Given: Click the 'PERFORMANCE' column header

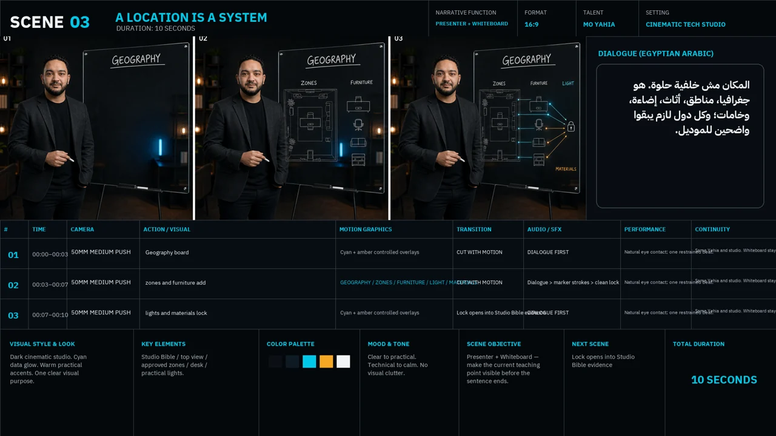Looking at the screenshot, I should pyautogui.click(x=645, y=230).
